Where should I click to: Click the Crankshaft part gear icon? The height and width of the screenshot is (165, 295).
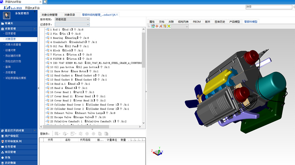(x=48, y=42)
